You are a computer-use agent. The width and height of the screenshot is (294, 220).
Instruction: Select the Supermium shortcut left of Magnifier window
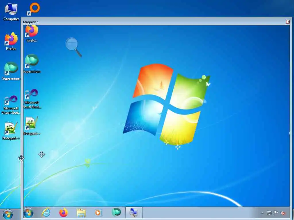pos(11,71)
